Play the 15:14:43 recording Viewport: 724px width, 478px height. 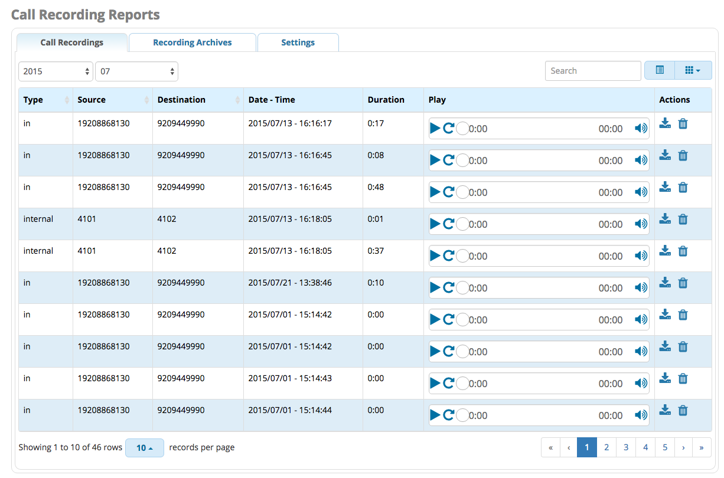coord(435,383)
